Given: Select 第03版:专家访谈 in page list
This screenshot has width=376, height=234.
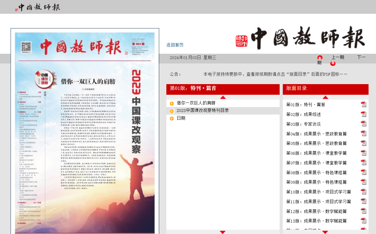Looking at the screenshot, I should point(303,124).
